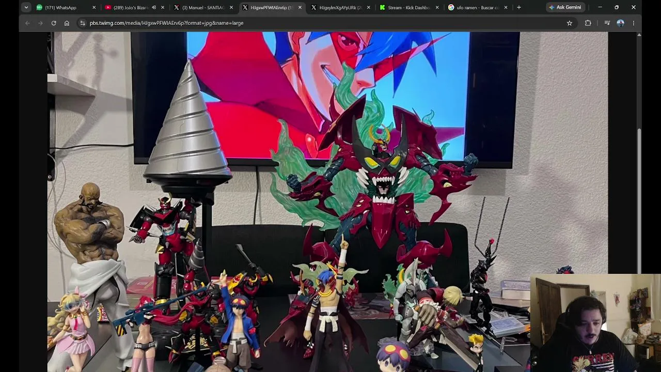Go forward to the next page
This screenshot has width=661, height=372.
pos(40,23)
